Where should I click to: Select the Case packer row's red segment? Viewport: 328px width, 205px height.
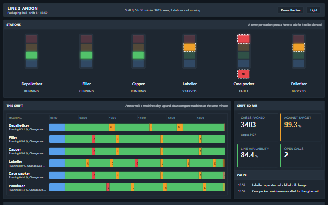pos(94,175)
